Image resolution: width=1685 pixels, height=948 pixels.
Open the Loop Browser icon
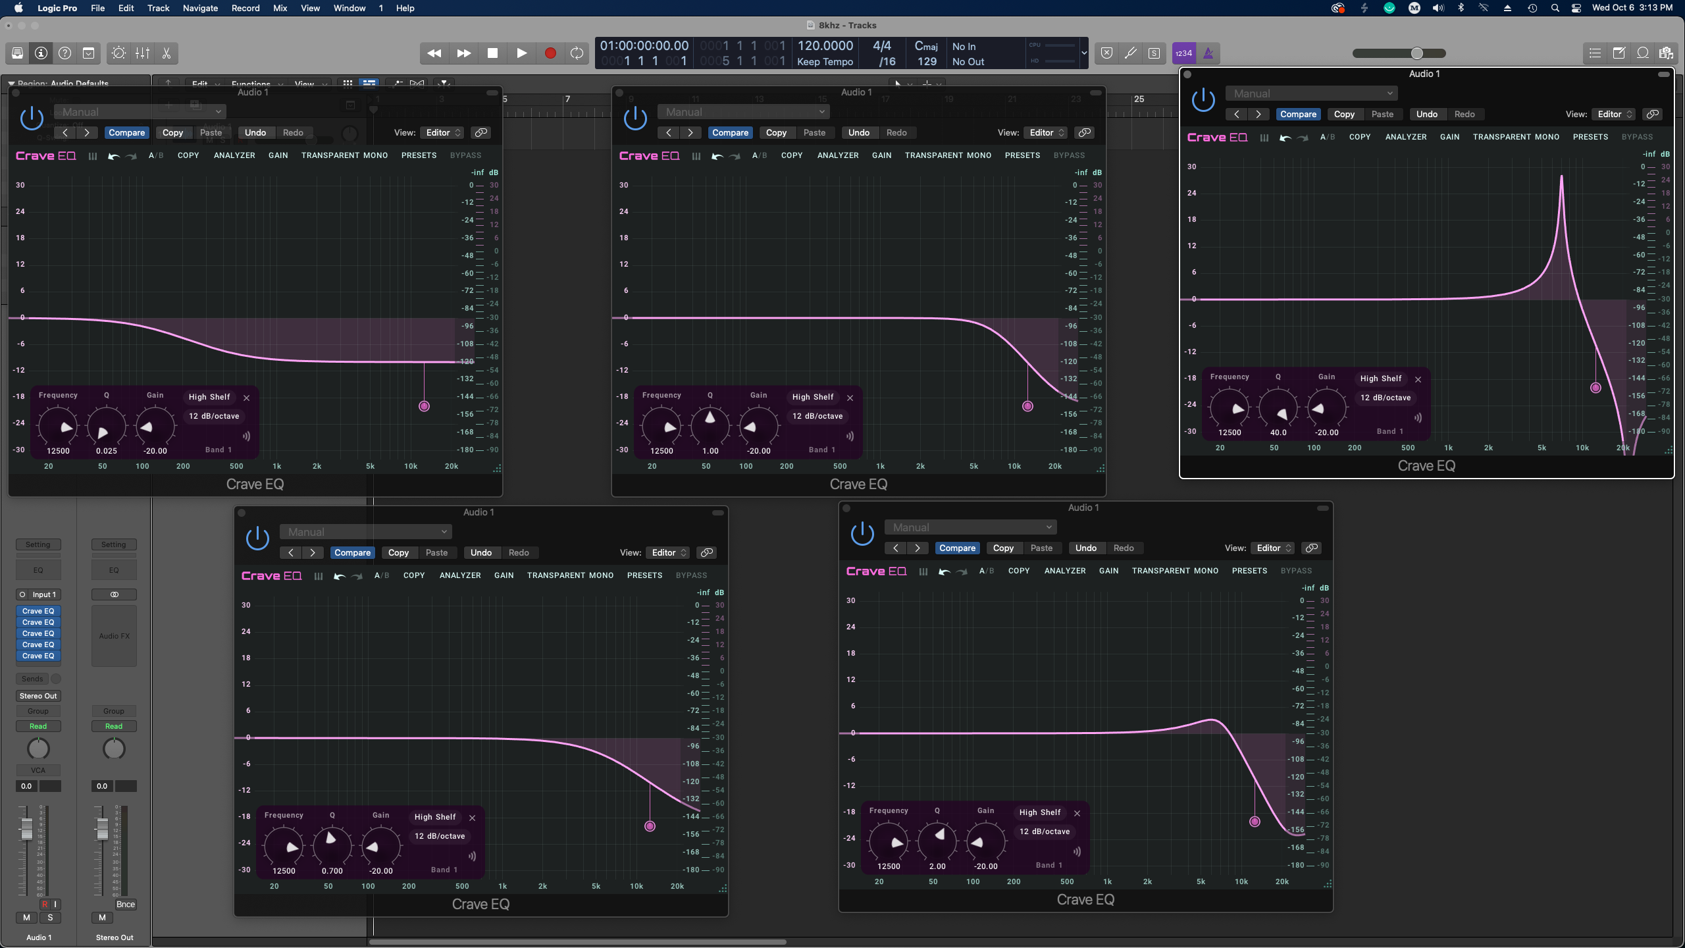point(1643,53)
